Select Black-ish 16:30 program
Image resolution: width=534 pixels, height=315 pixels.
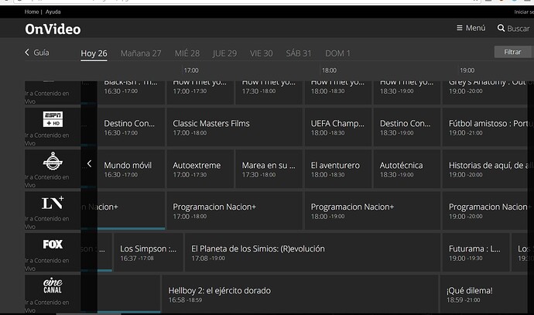(x=131, y=91)
